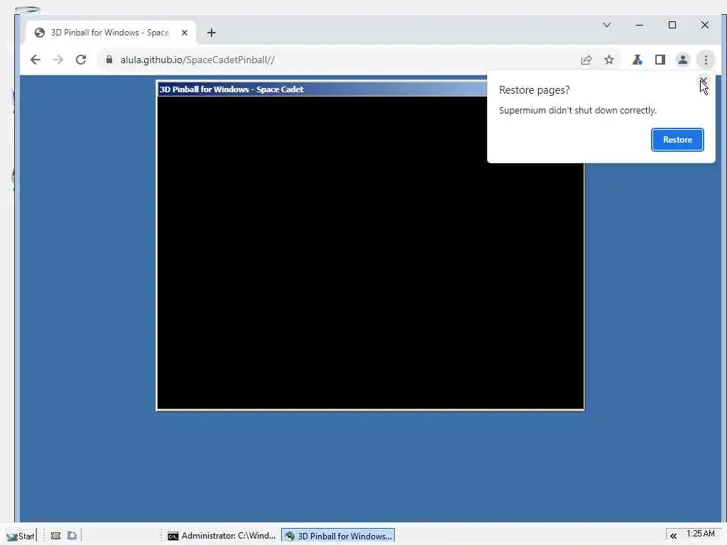Viewport: 727px width, 545px height.
Task: Open the Start menu
Action: pyautogui.click(x=21, y=536)
